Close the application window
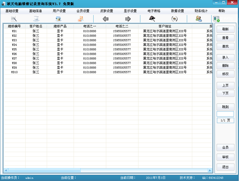 pyautogui.click(x=232, y=2)
